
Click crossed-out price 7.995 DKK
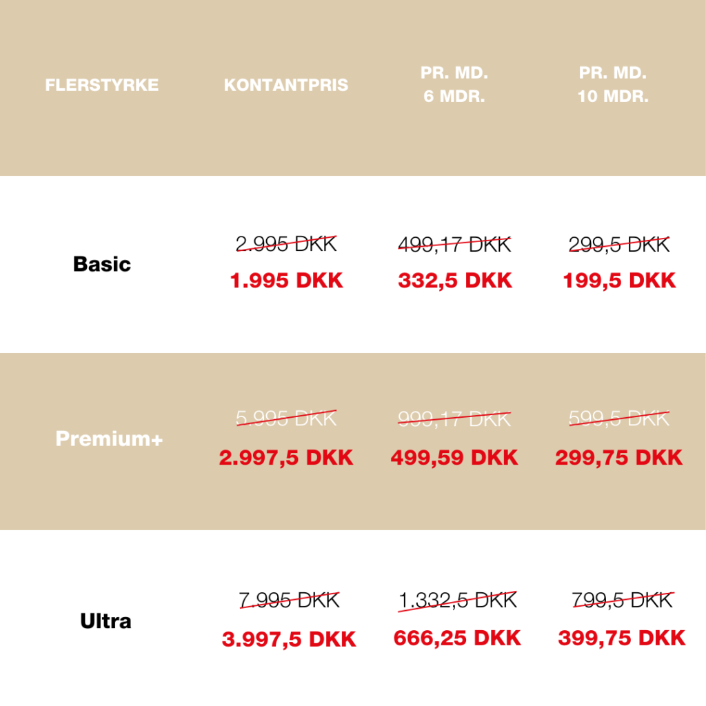[289, 601]
